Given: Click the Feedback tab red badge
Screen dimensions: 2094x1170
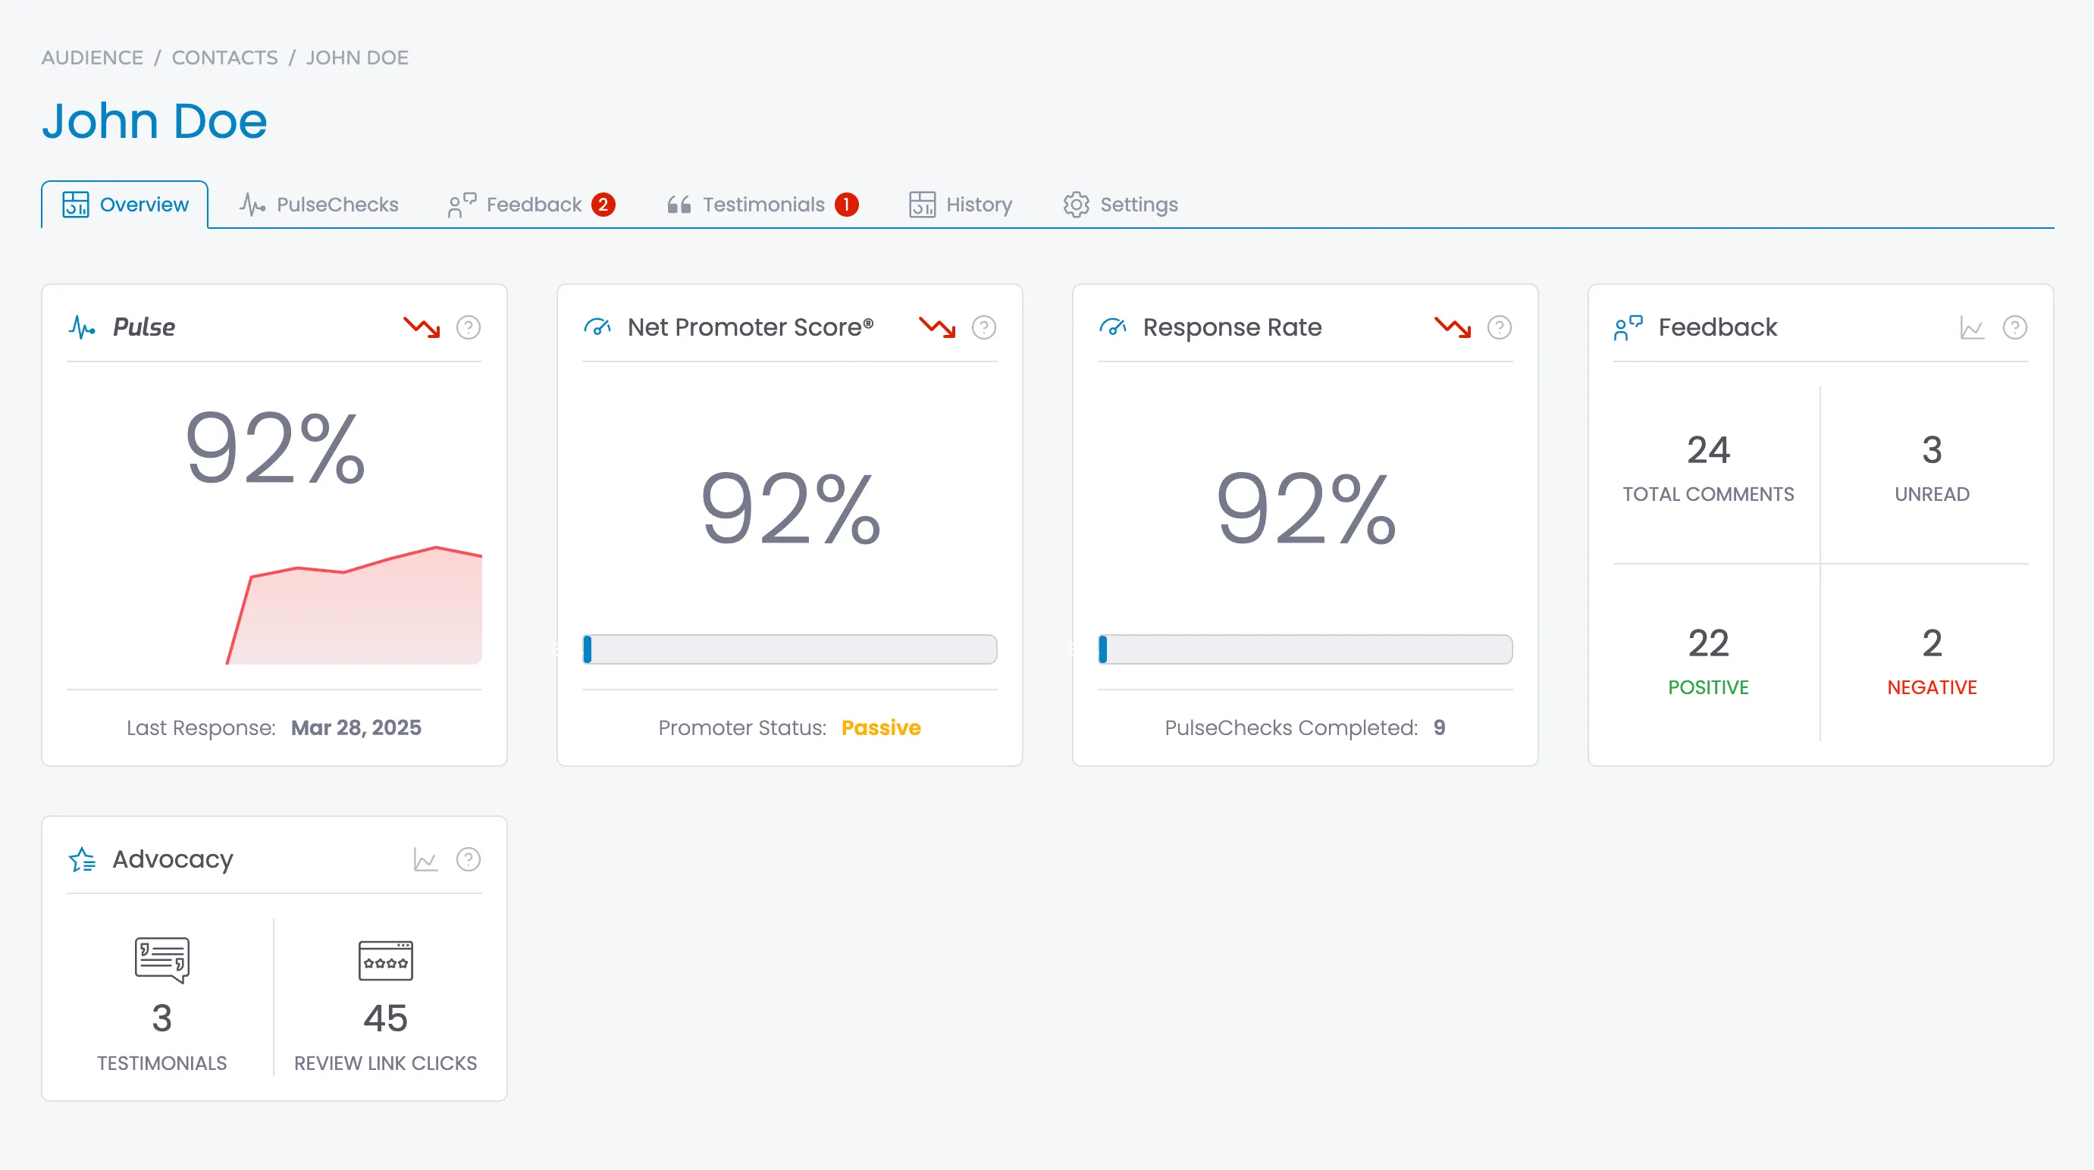Looking at the screenshot, I should coord(603,205).
